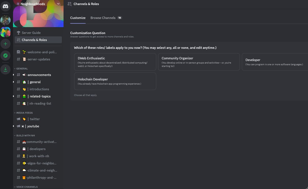
Task: Open the community-activat channel
Action: click(38, 142)
